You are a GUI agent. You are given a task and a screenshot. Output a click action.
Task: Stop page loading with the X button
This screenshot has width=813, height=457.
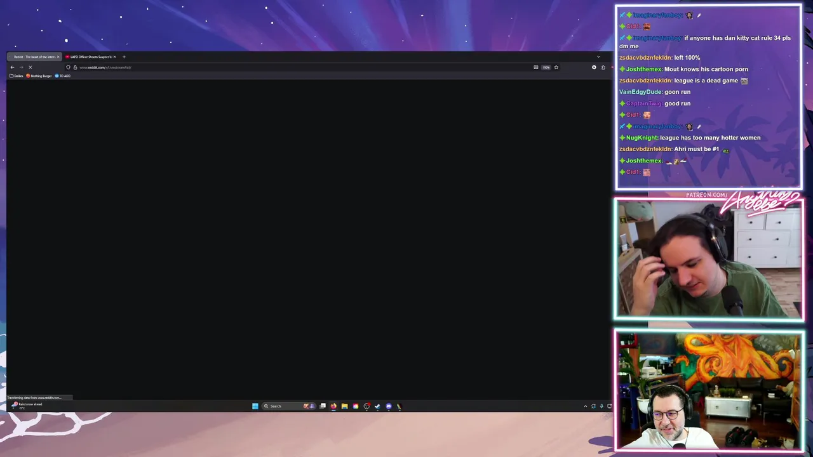click(x=30, y=67)
